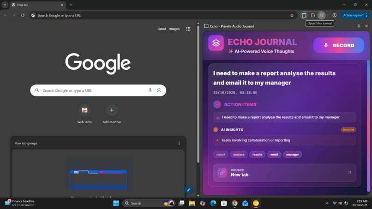The width and height of the screenshot is (372, 209).
Task: Close the New tab tab
Action: point(62,5)
